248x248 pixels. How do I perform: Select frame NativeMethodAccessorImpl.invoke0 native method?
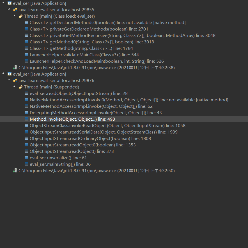coord(129,100)
